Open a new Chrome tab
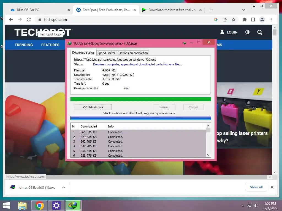This screenshot has height=211, width=282. 211,10
